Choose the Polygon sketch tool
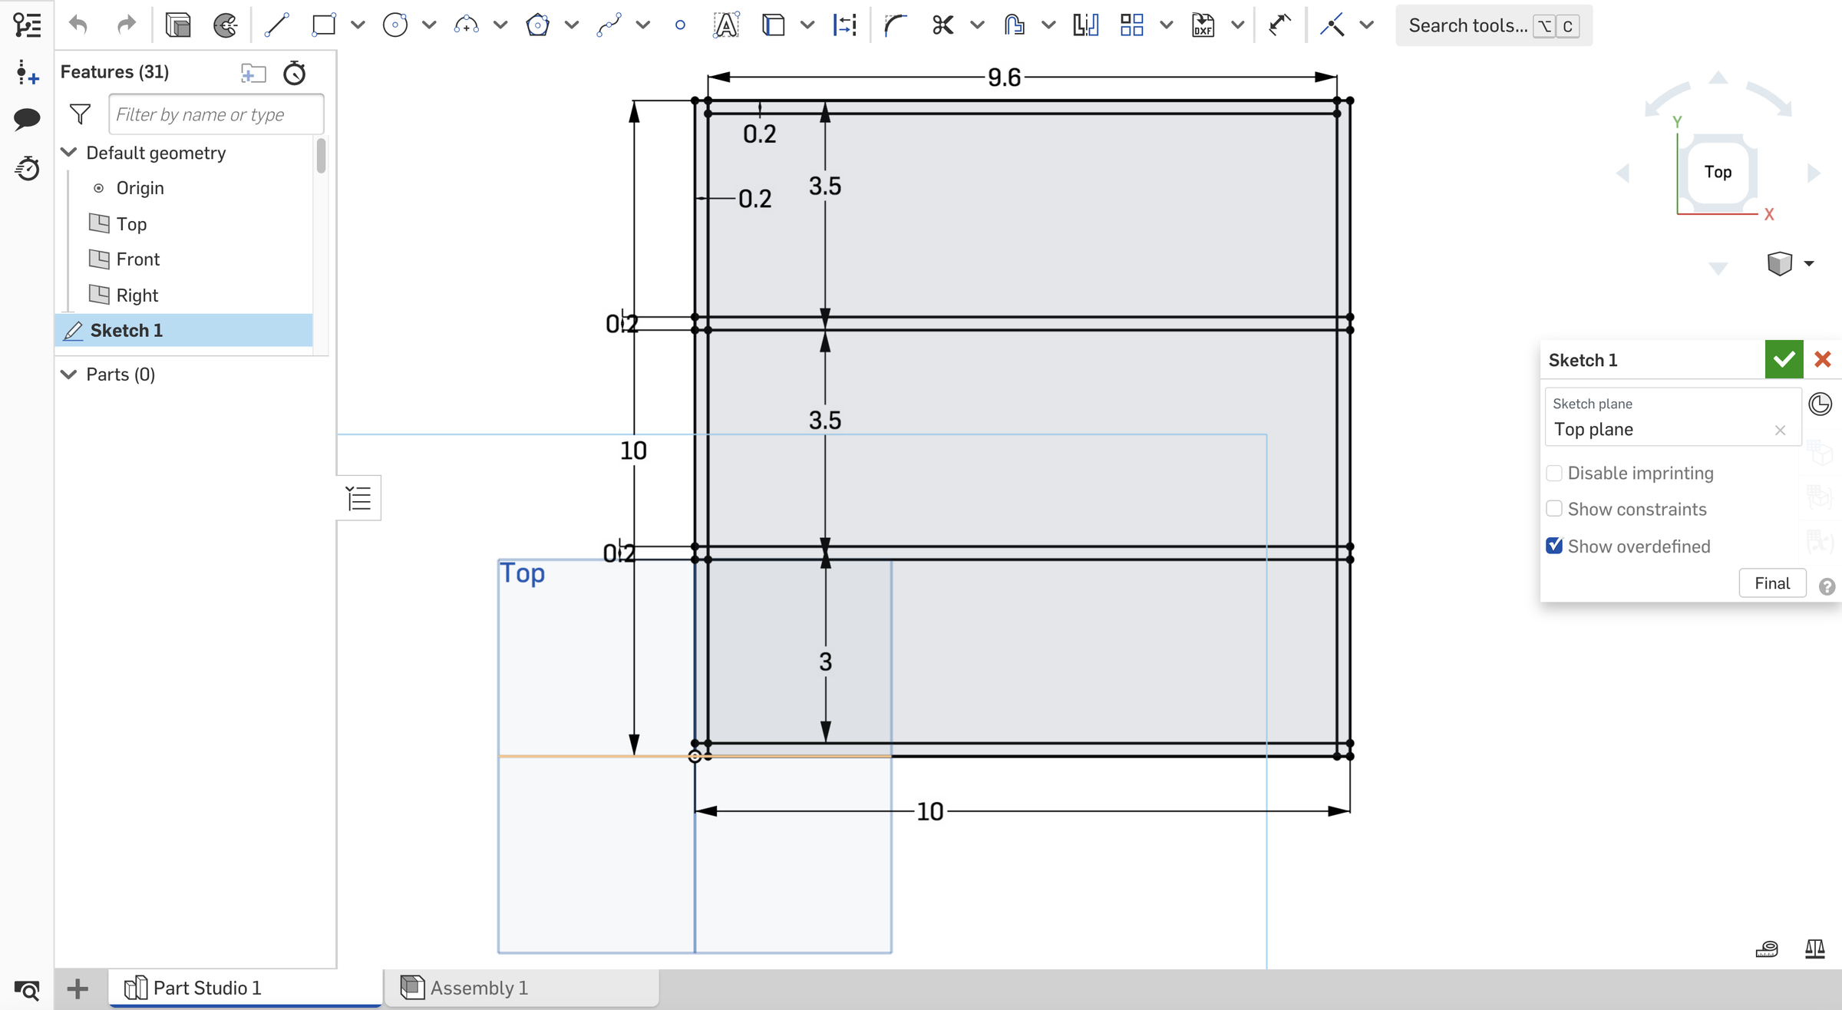The height and width of the screenshot is (1010, 1842). click(x=538, y=25)
